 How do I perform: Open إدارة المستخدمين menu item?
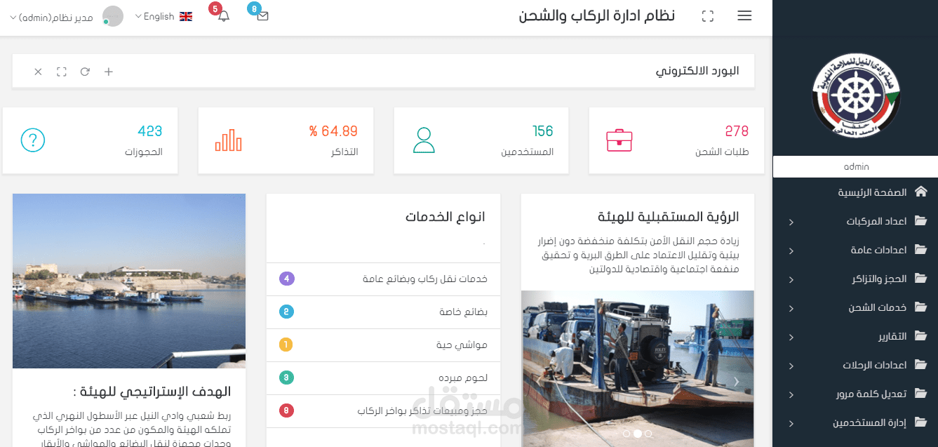coord(855,422)
